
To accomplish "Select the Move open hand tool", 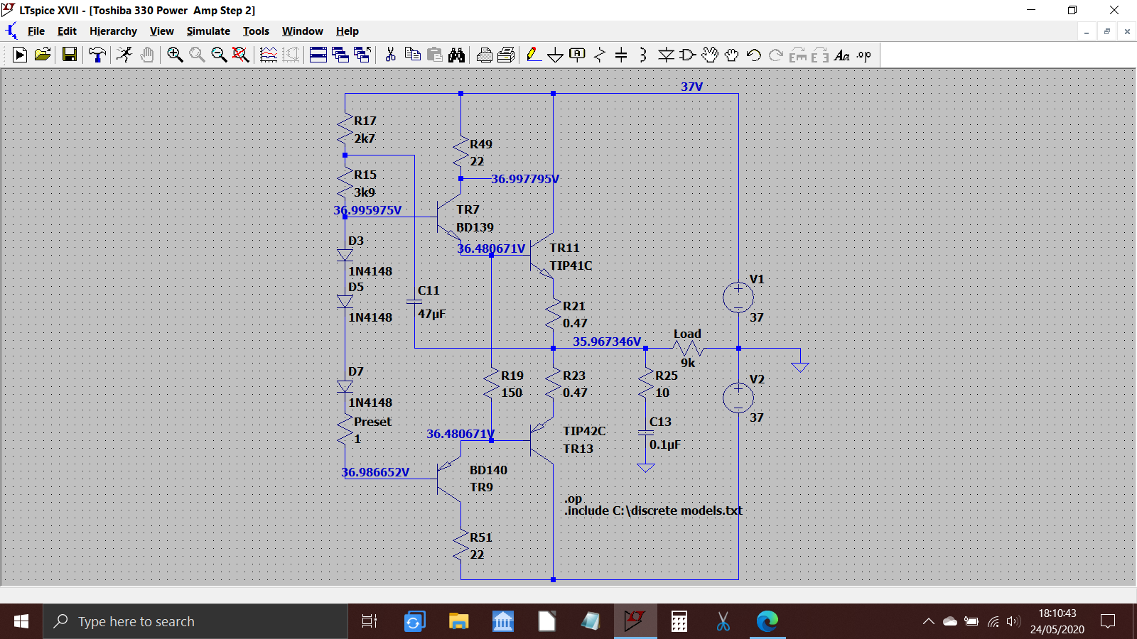I will (x=710, y=55).
